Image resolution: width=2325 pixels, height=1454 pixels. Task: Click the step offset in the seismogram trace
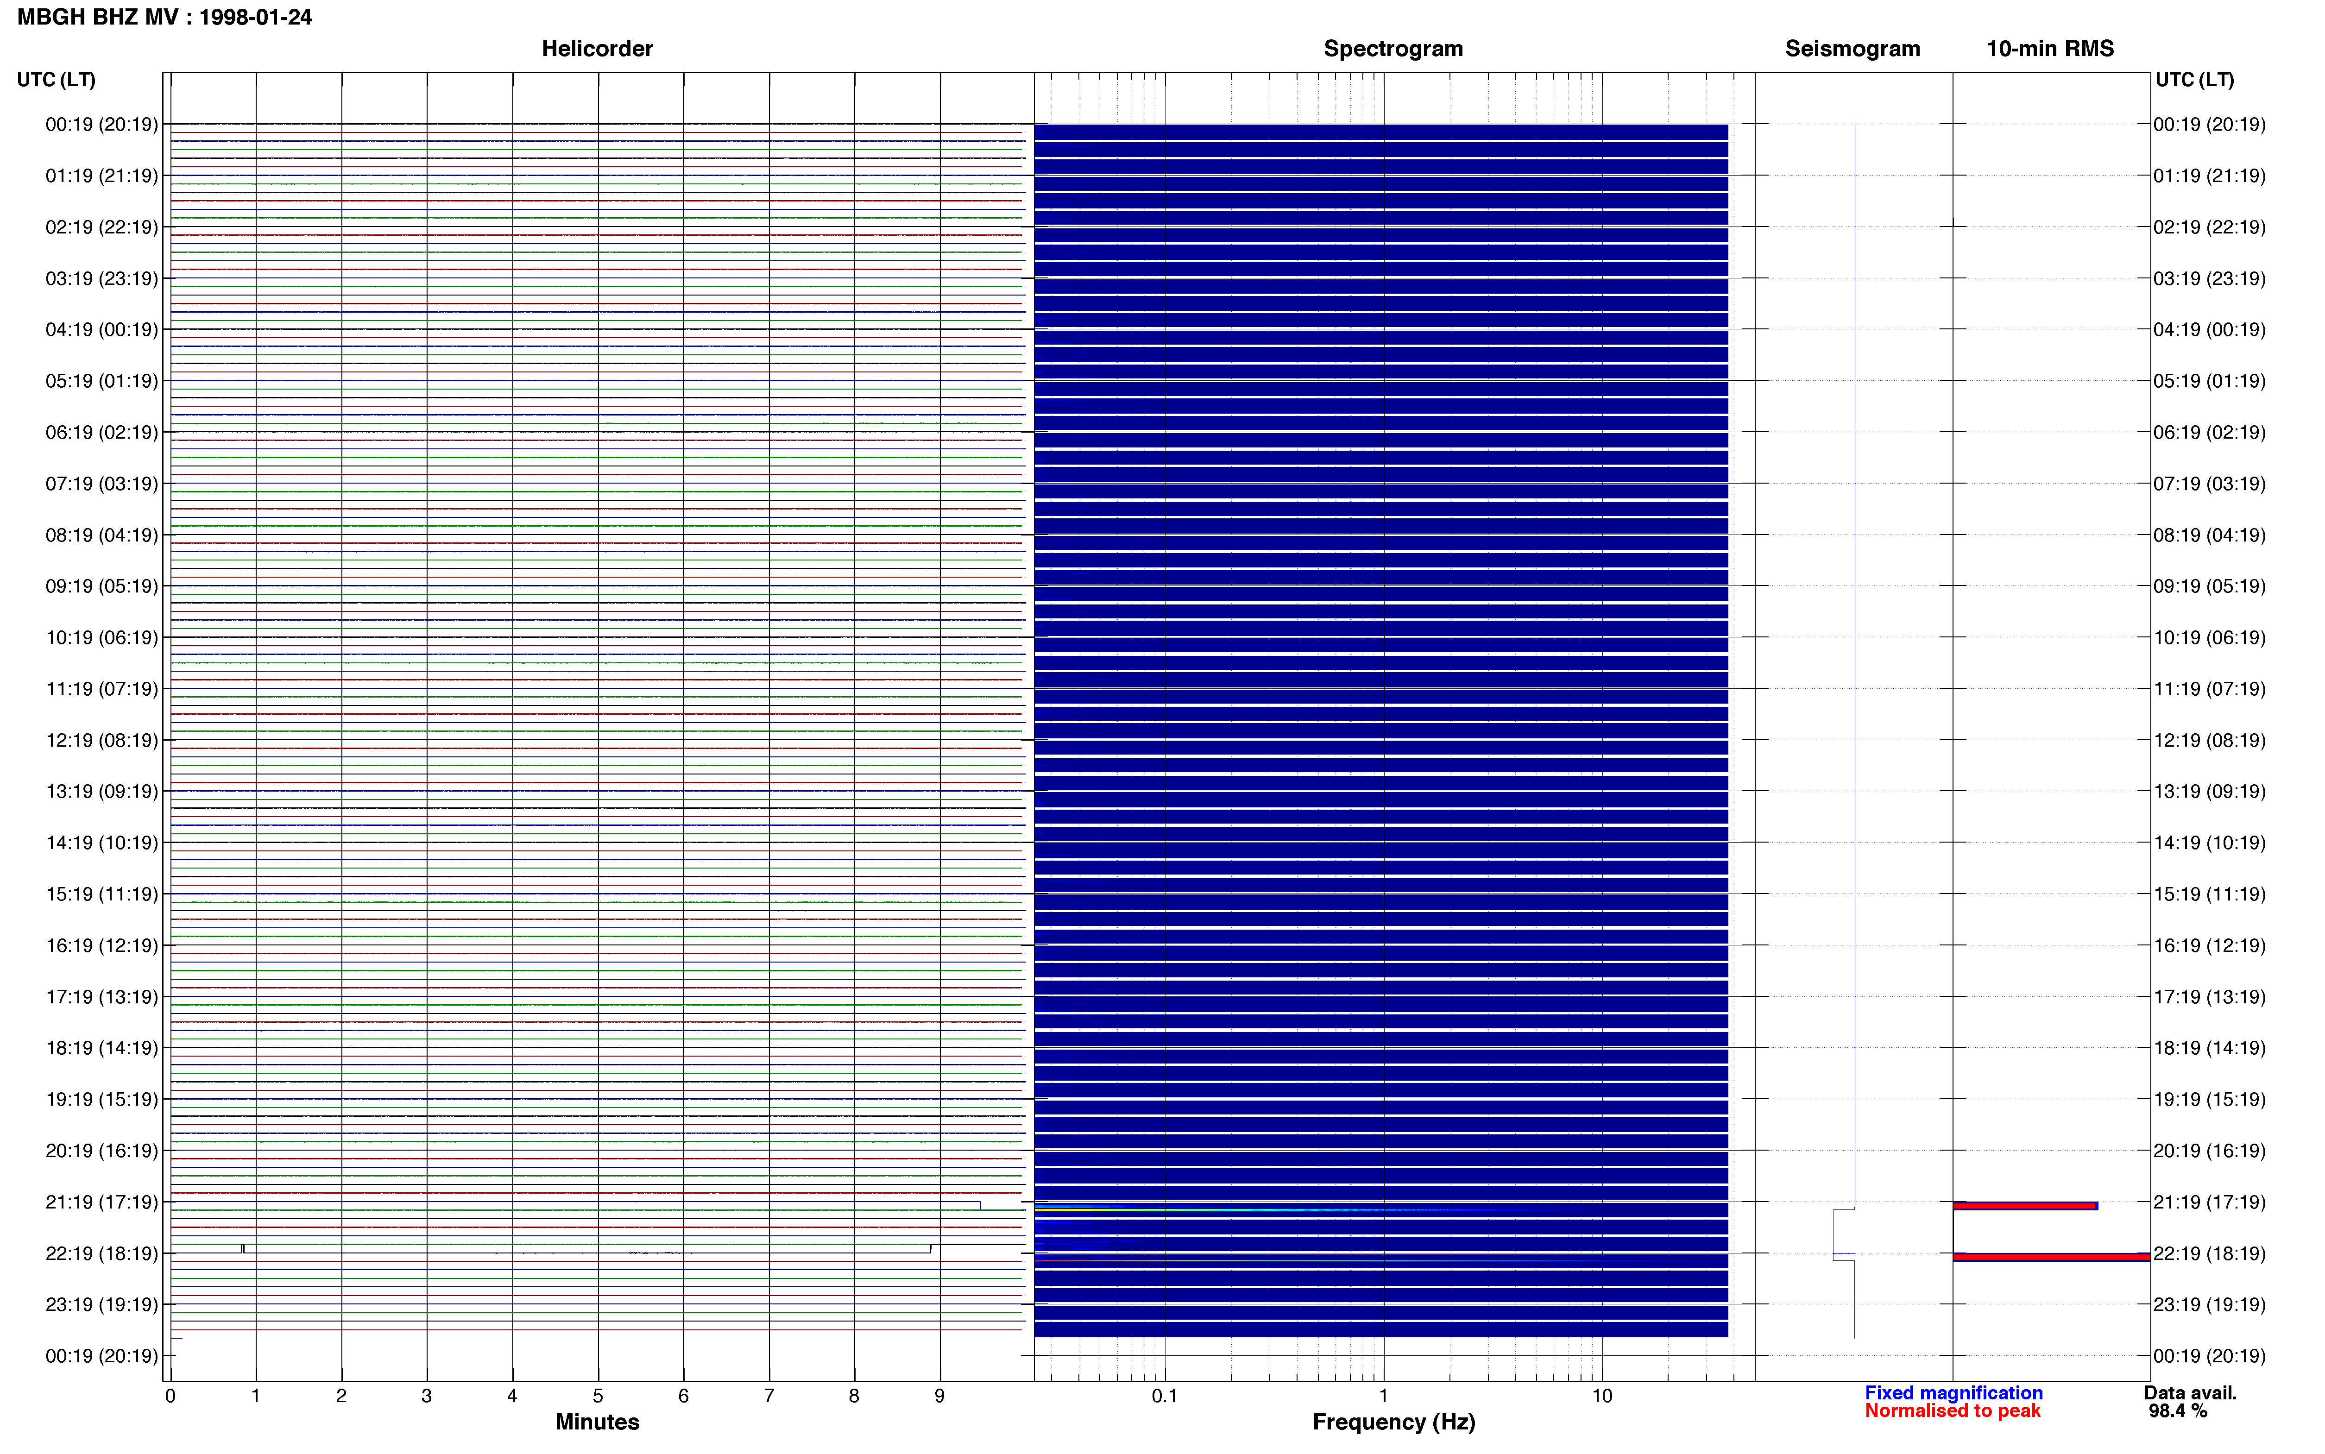[1843, 1235]
